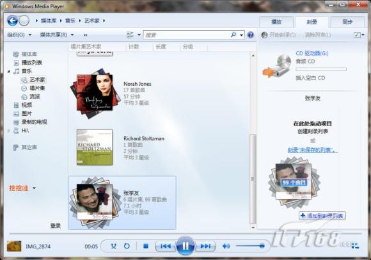
Task: Click the blue Back navigation arrow
Action: pyautogui.click(x=12, y=20)
